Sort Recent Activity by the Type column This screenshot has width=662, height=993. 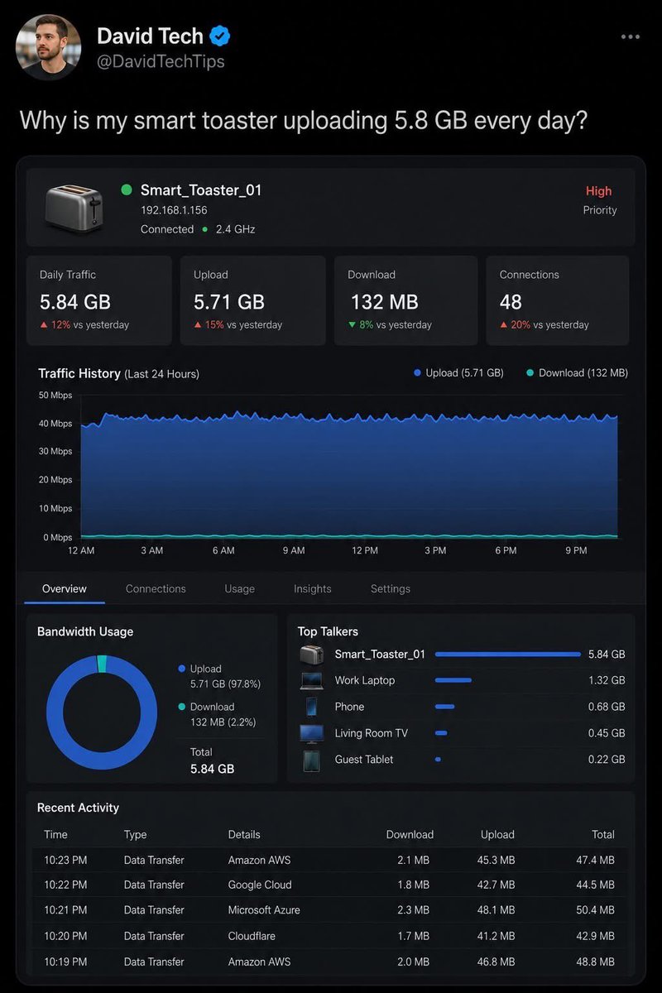pyautogui.click(x=135, y=834)
